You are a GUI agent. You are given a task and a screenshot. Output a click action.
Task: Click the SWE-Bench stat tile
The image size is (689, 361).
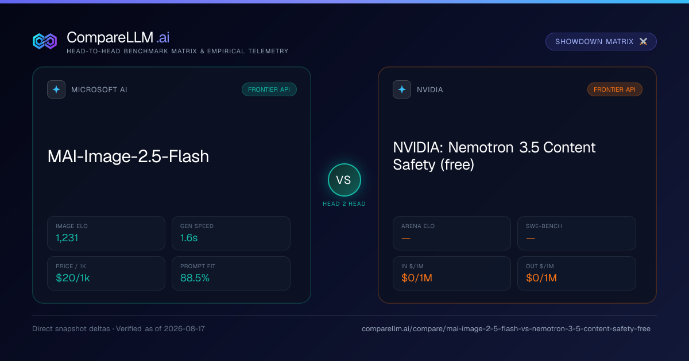(576, 233)
